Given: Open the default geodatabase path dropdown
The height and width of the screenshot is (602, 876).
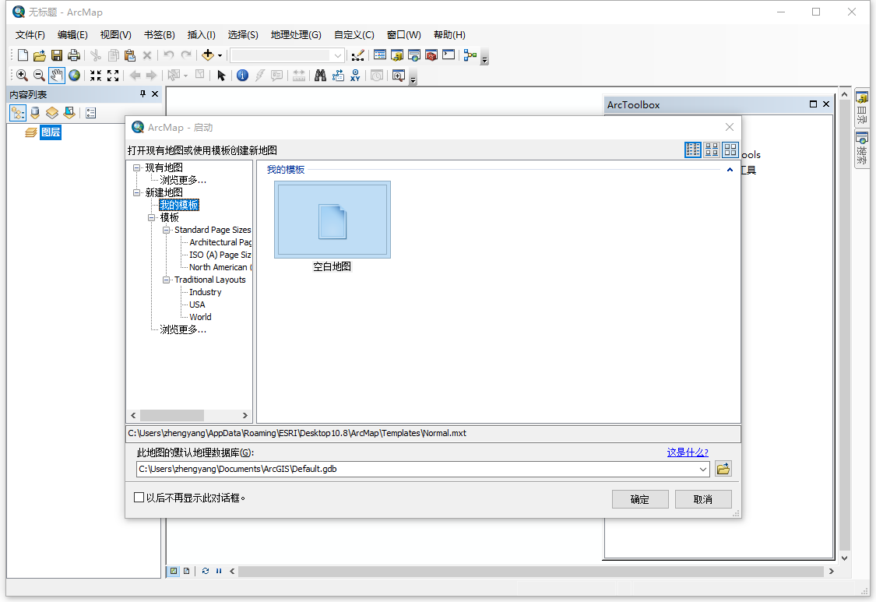Looking at the screenshot, I should pos(703,469).
